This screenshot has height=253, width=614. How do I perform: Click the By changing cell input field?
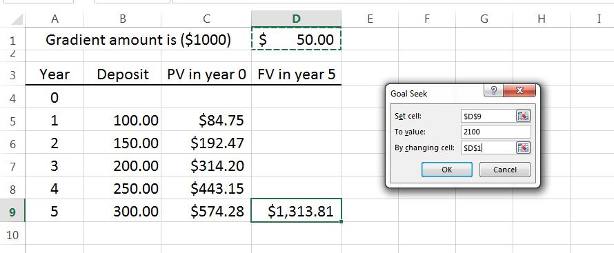click(488, 148)
